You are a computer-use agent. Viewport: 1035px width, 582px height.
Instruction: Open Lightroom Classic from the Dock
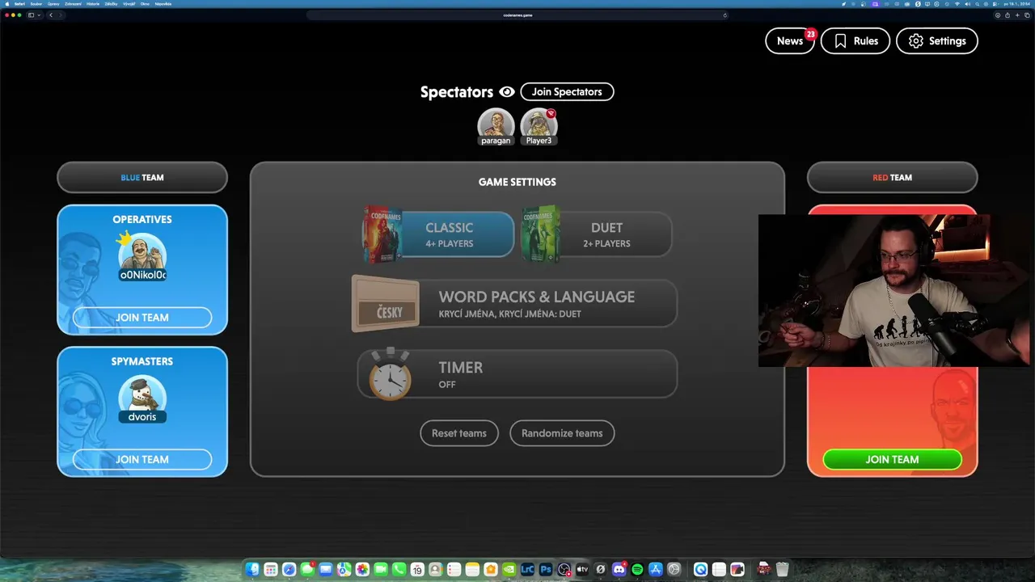coord(527,569)
